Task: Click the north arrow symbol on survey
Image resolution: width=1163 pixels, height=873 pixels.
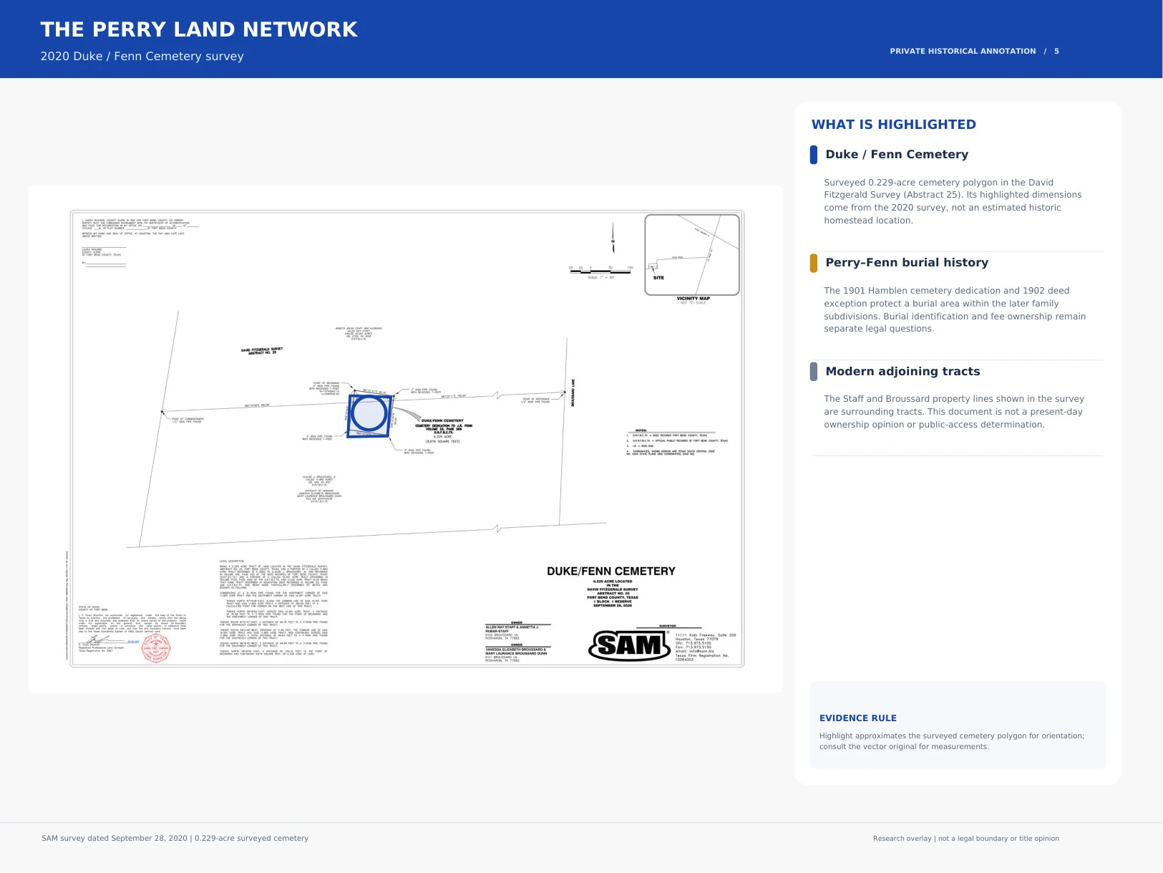Action: tap(613, 237)
